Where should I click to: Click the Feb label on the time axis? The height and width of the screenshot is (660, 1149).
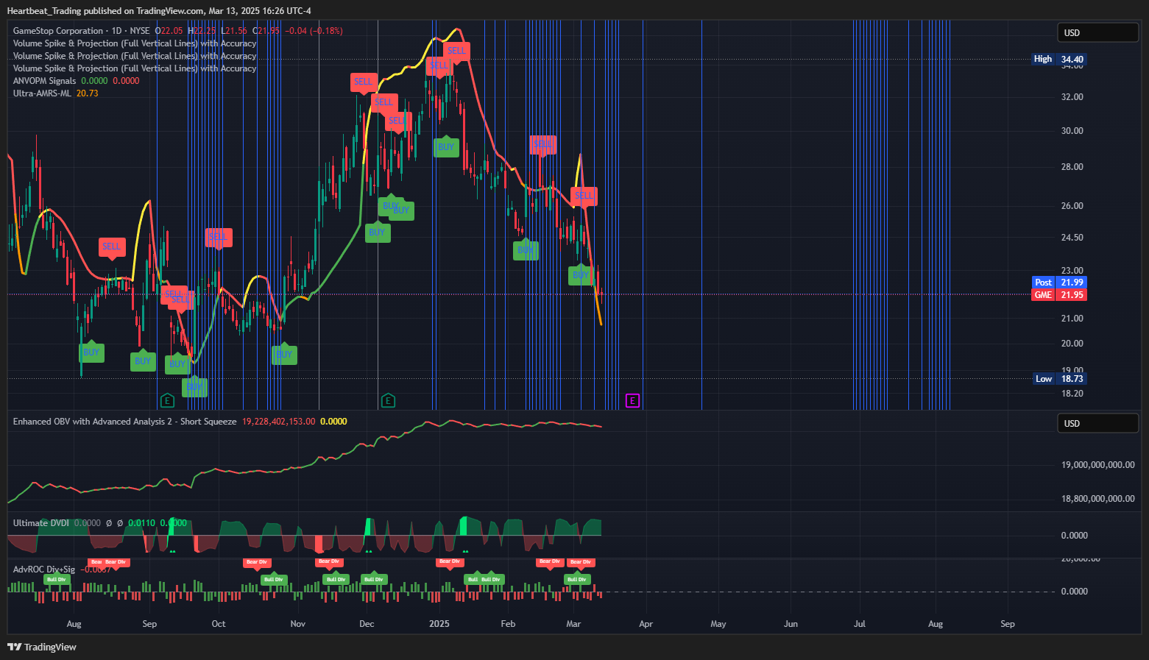coord(508,624)
